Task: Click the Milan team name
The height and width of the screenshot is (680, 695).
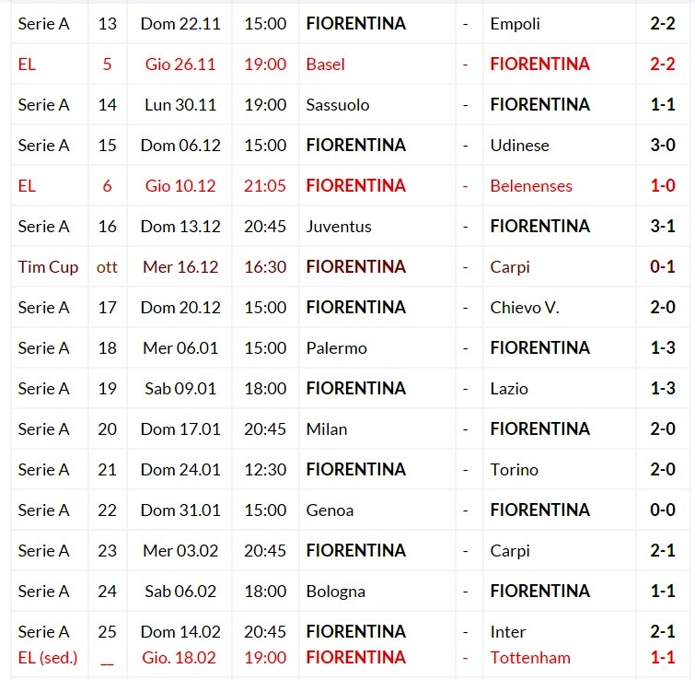Action: pos(327,429)
